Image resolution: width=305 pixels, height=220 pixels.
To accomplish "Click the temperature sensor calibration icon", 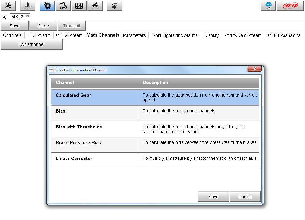I will point(28,6).
